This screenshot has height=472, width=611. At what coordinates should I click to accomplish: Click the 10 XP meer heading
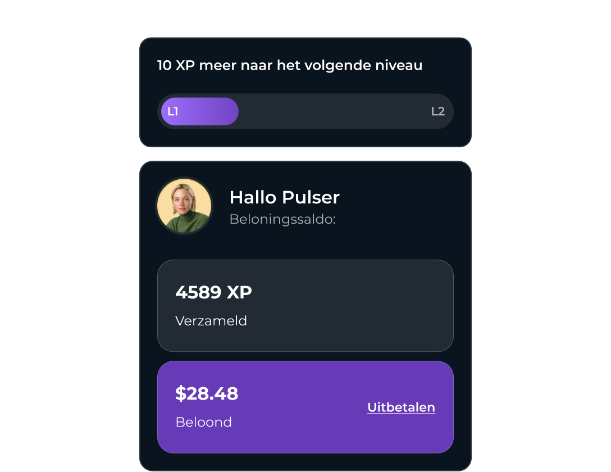coord(290,65)
